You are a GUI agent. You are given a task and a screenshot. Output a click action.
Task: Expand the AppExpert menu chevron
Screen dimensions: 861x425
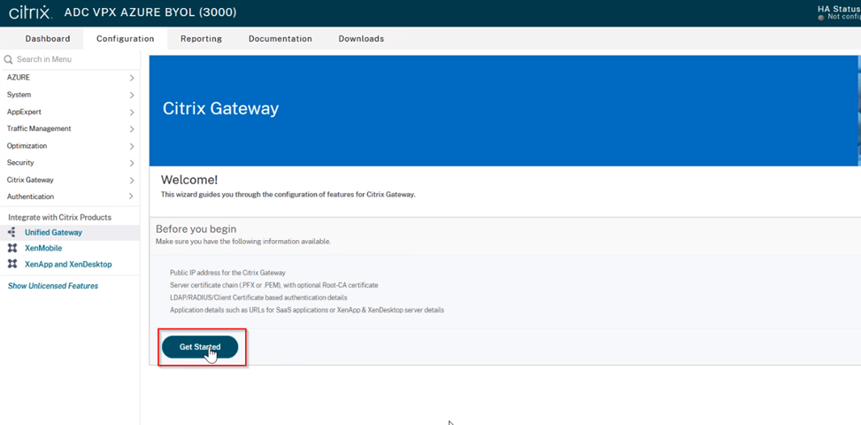(x=132, y=112)
